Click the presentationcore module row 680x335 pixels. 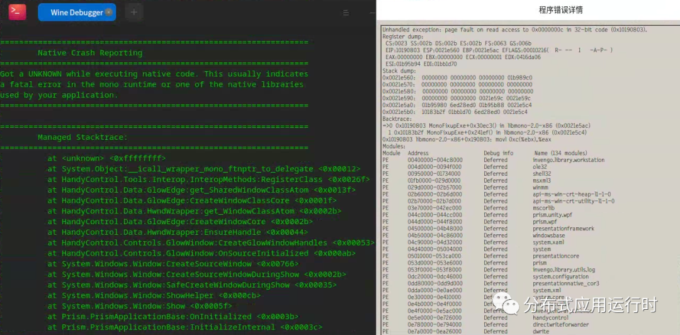(482, 256)
